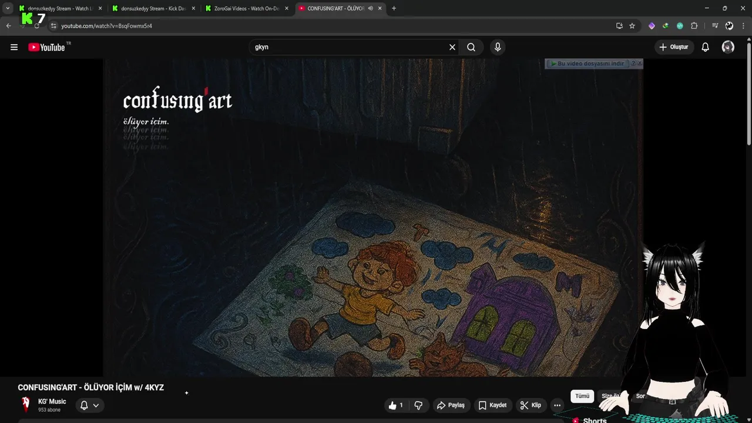Click the Bu video dosyasını indir button
This screenshot has height=423, width=752.
coord(587,63)
